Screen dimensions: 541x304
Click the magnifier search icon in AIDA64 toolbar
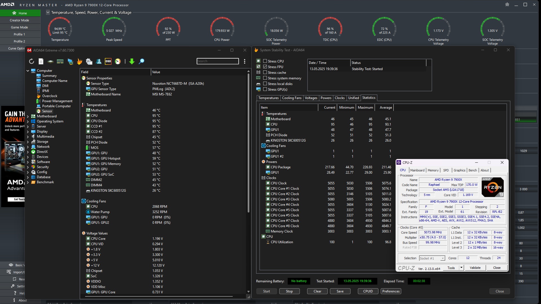[x=141, y=61]
